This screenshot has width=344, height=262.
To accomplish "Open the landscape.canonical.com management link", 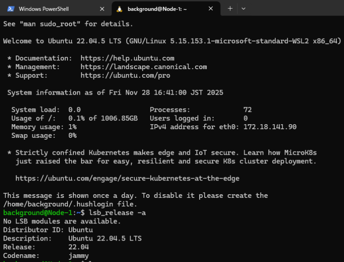I will click(x=144, y=67).
